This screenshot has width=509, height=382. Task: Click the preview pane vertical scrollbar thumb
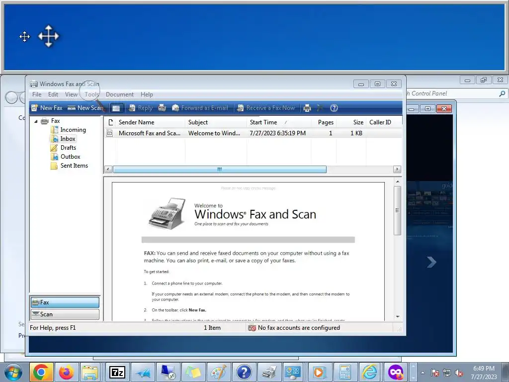[x=397, y=210]
